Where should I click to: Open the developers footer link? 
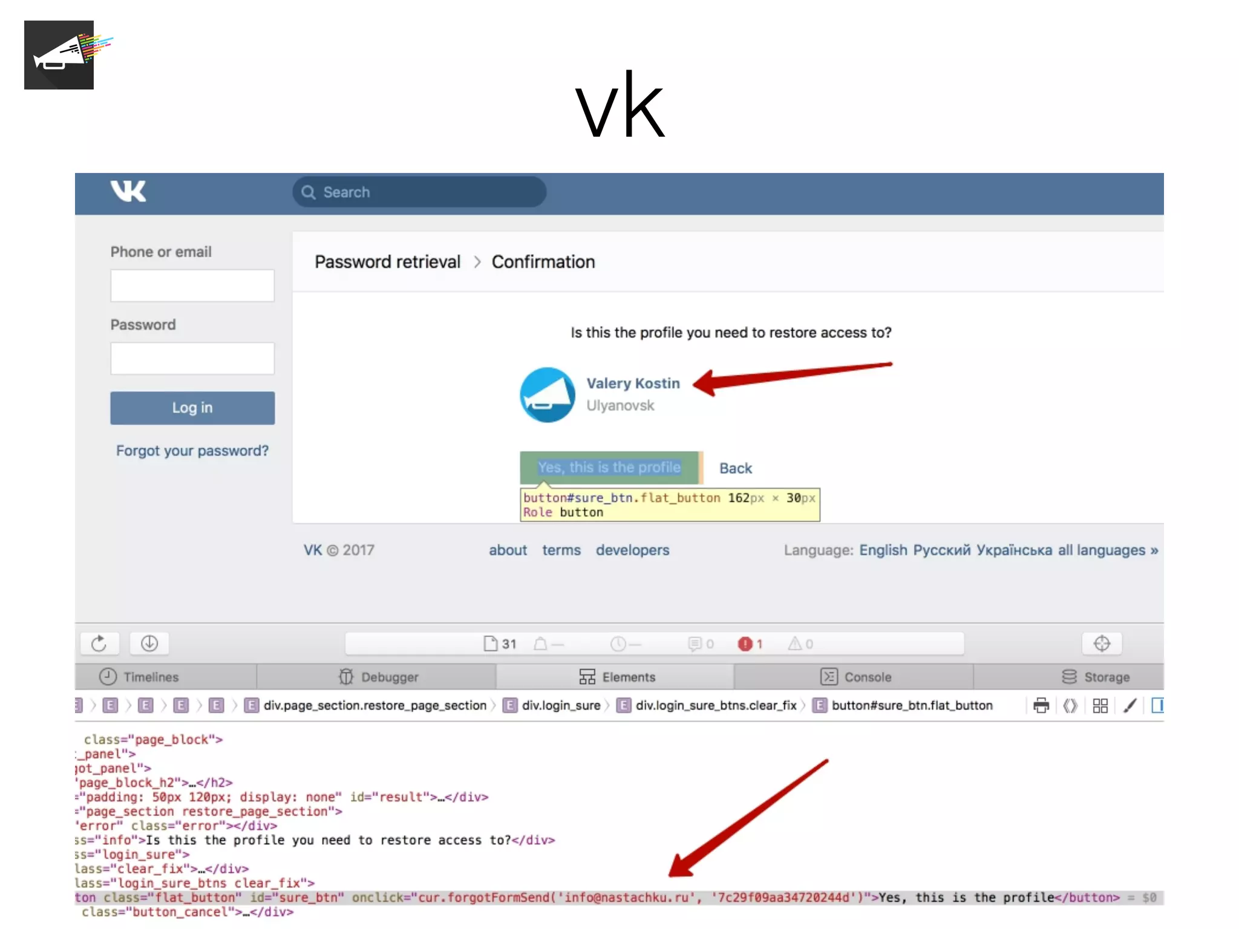pyautogui.click(x=633, y=550)
